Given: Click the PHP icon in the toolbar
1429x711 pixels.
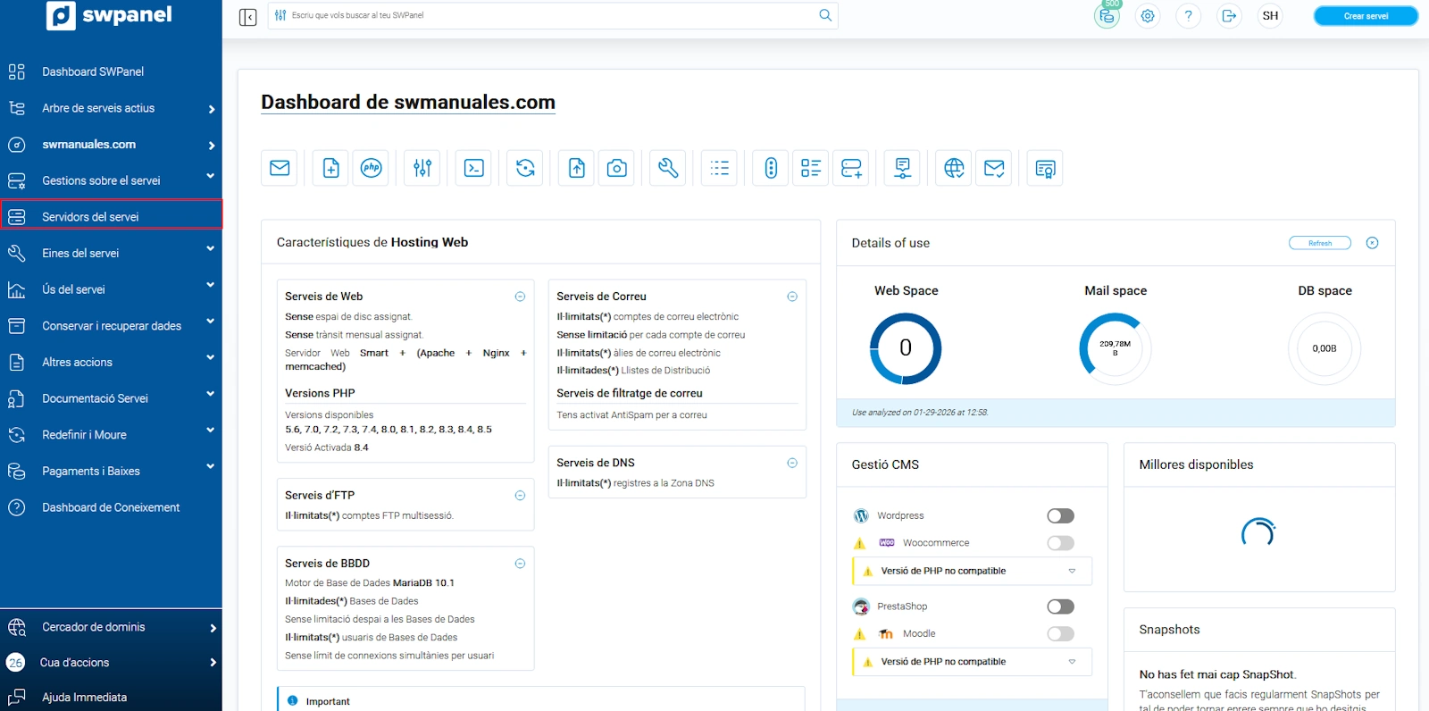Looking at the screenshot, I should (x=371, y=168).
